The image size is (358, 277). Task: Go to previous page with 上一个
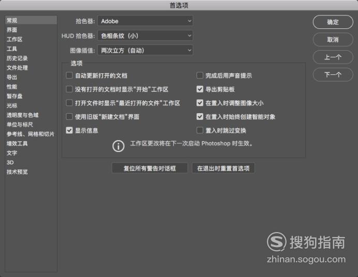tap(333, 57)
